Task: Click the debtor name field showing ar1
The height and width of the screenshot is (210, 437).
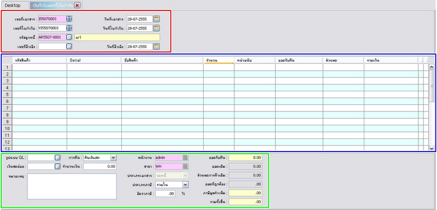Action: 117,37
